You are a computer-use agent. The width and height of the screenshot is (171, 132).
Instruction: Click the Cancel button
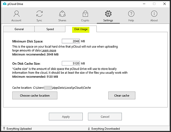click(105, 116)
